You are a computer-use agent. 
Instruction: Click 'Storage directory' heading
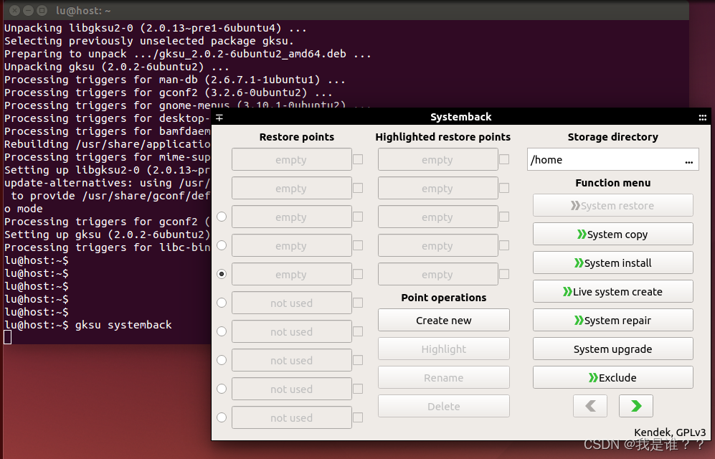(x=613, y=137)
